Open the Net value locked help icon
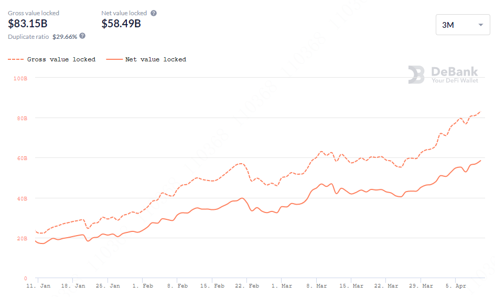This screenshot has height=297, width=495. coord(154,13)
